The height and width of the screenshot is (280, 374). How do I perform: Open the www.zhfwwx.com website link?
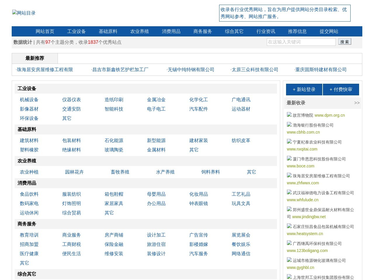point(303,183)
